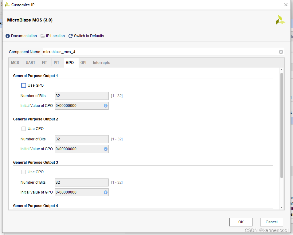This screenshot has width=293, height=235.
Task: Click the vertical scrollbar thumb in GPO panel
Action: [x=282, y=125]
